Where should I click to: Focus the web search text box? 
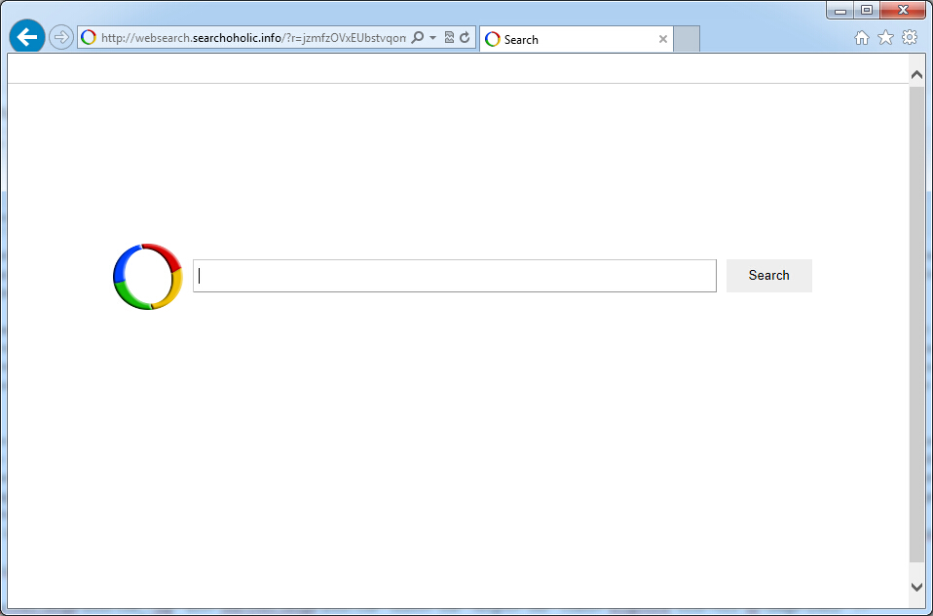coord(455,276)
